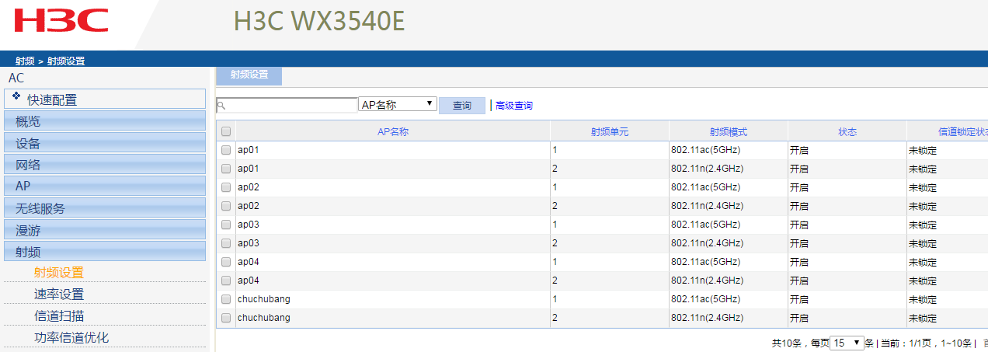Open the 高级查询 advanced search link
The image size is (988, 352).
pyautogui.click(x=513, y=106)
